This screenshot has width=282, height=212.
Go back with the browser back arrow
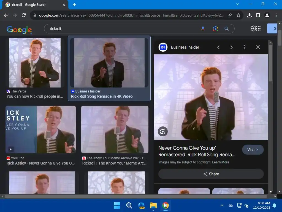point(6,15)
